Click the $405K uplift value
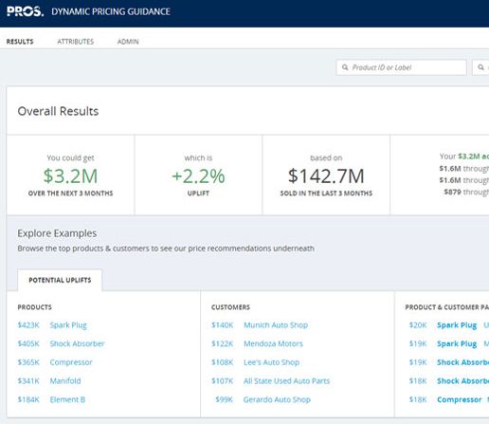This screenshot has height=424, width=489. point(28,343)
